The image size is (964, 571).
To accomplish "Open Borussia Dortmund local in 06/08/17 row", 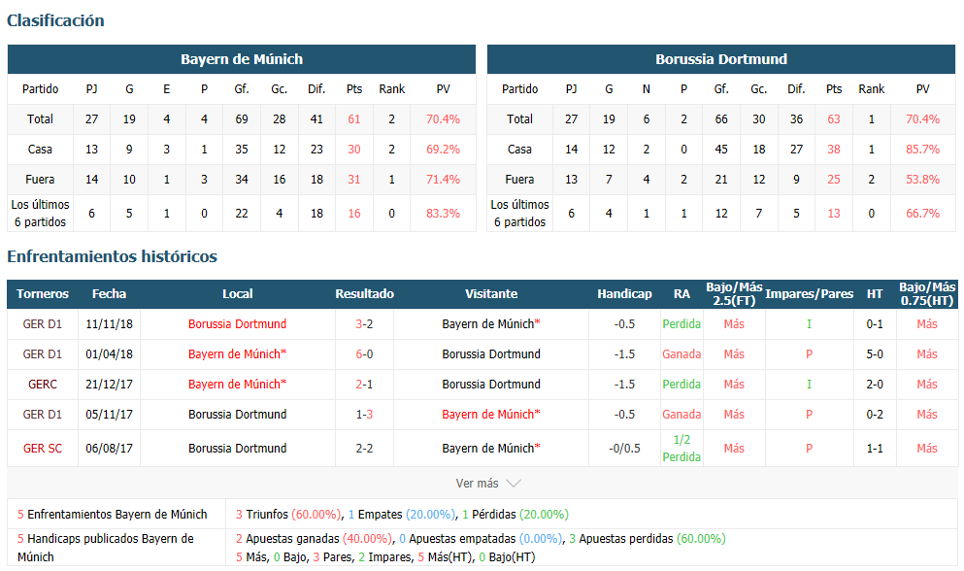I will click(237, 449).
